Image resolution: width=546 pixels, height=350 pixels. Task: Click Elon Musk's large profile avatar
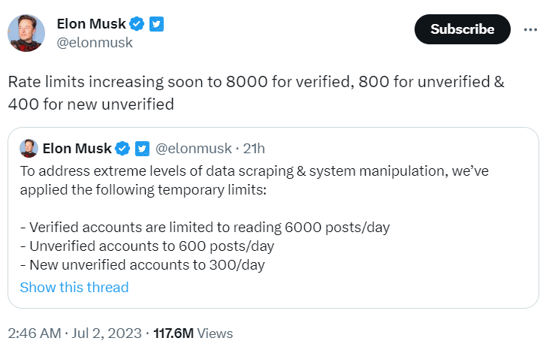click(26, 33)
